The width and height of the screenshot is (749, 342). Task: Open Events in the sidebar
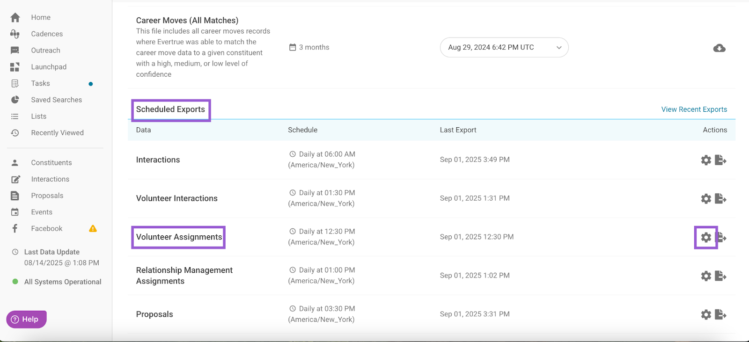tap(42, 212)
